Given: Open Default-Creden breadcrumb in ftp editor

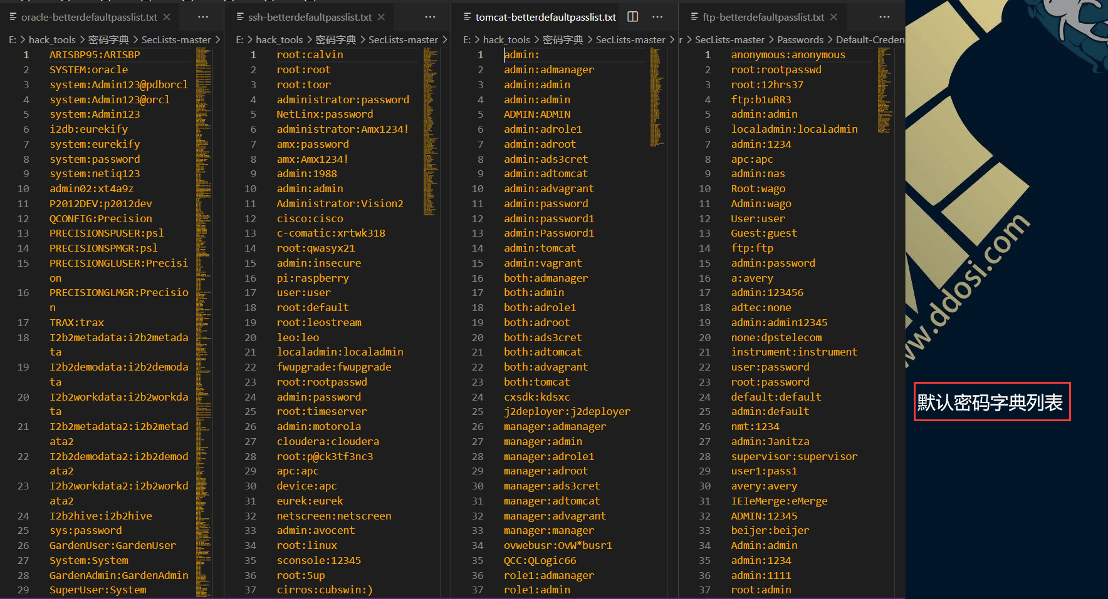Looking at the screenshot, I should pyautogui.click(x=870, y=39).
